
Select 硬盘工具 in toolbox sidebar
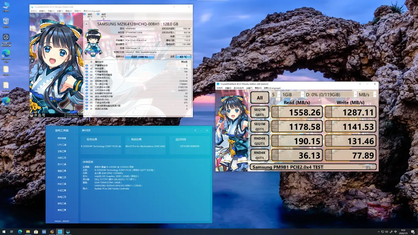click(62, 171)
